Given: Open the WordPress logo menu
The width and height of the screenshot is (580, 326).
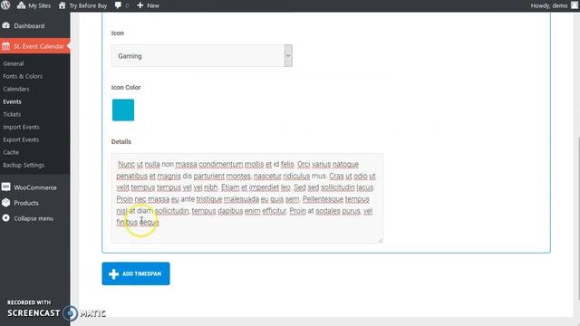Looking at the screenshot, I should coord(5,5).
